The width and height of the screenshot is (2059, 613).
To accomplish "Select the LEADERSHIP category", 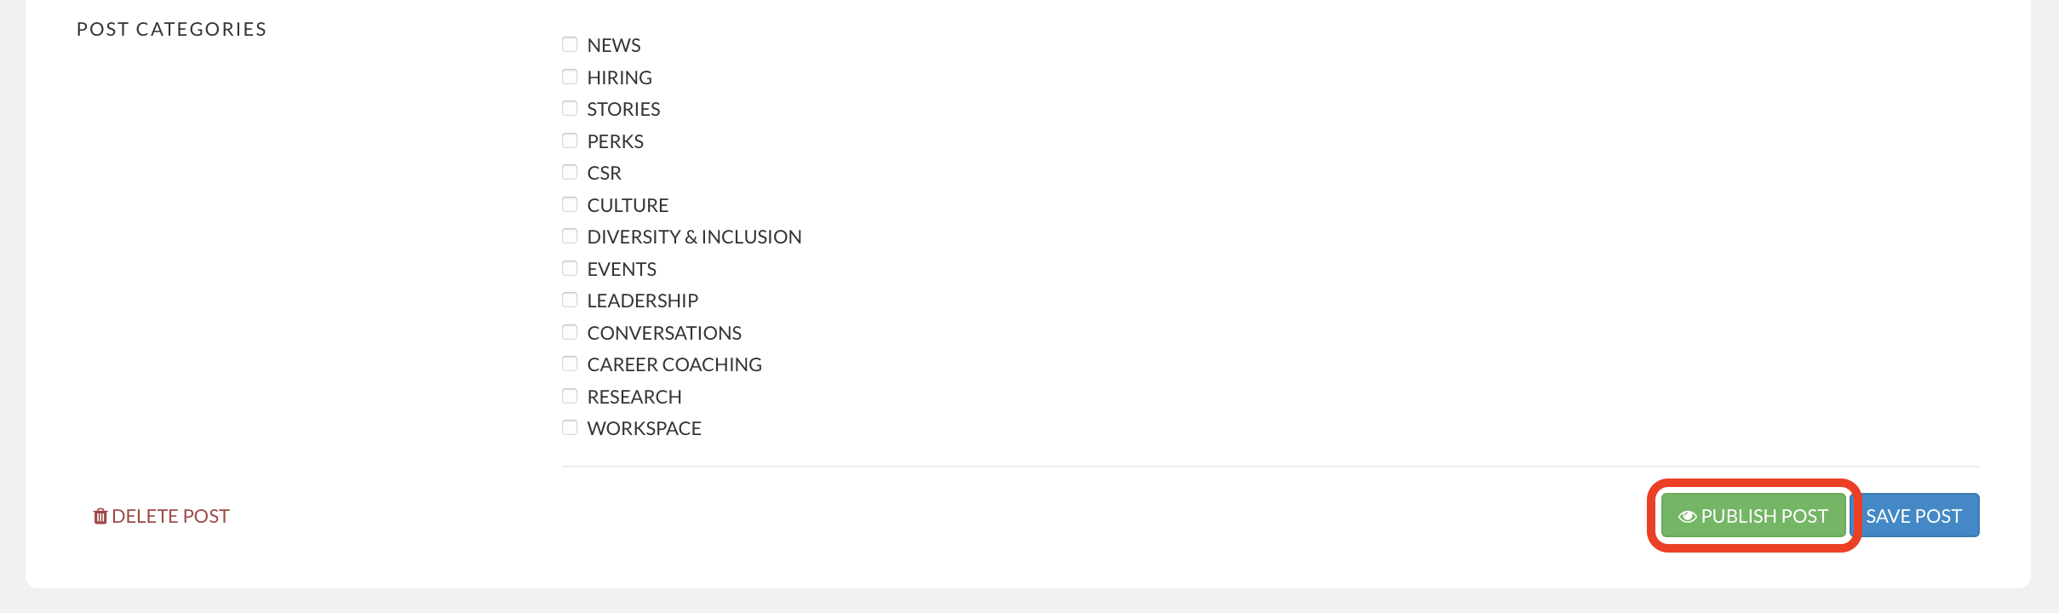I will click(570, 299).
